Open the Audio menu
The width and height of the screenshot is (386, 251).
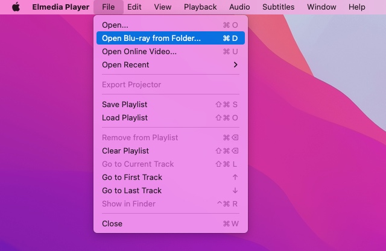coord(239,7)
